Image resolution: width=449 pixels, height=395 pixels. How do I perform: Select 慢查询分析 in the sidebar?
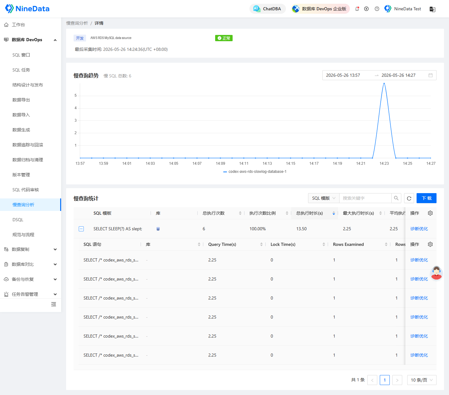coord(31,205)
